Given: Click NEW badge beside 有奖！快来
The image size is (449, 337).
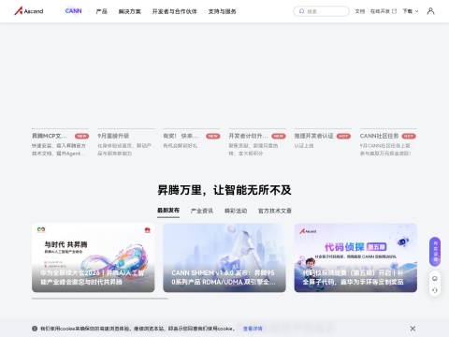Looking at the screenshot, I should coord(213,136).
